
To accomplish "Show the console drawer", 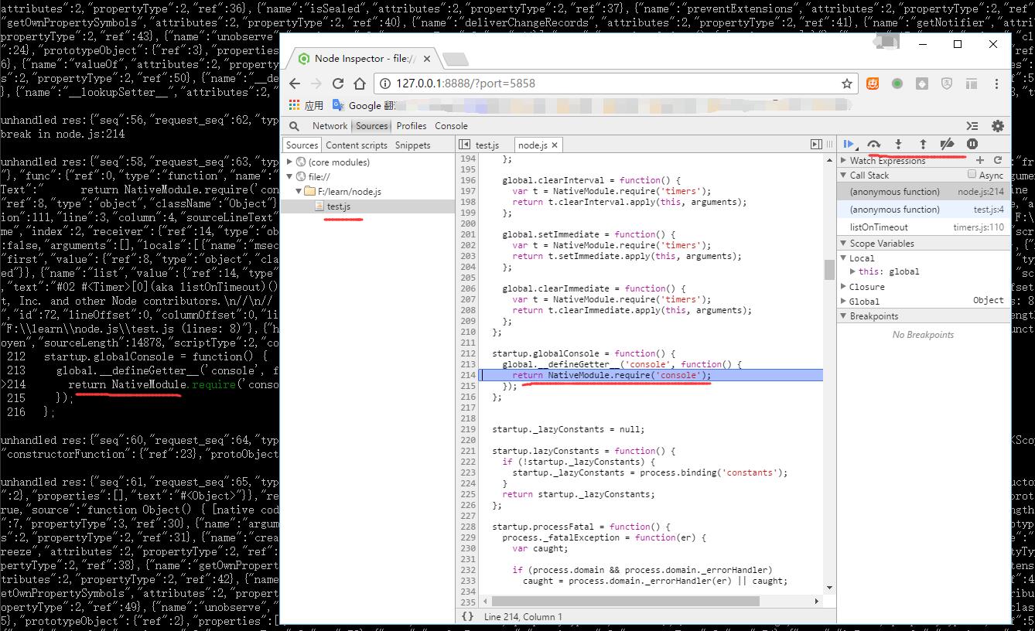I will click(972, 126).
